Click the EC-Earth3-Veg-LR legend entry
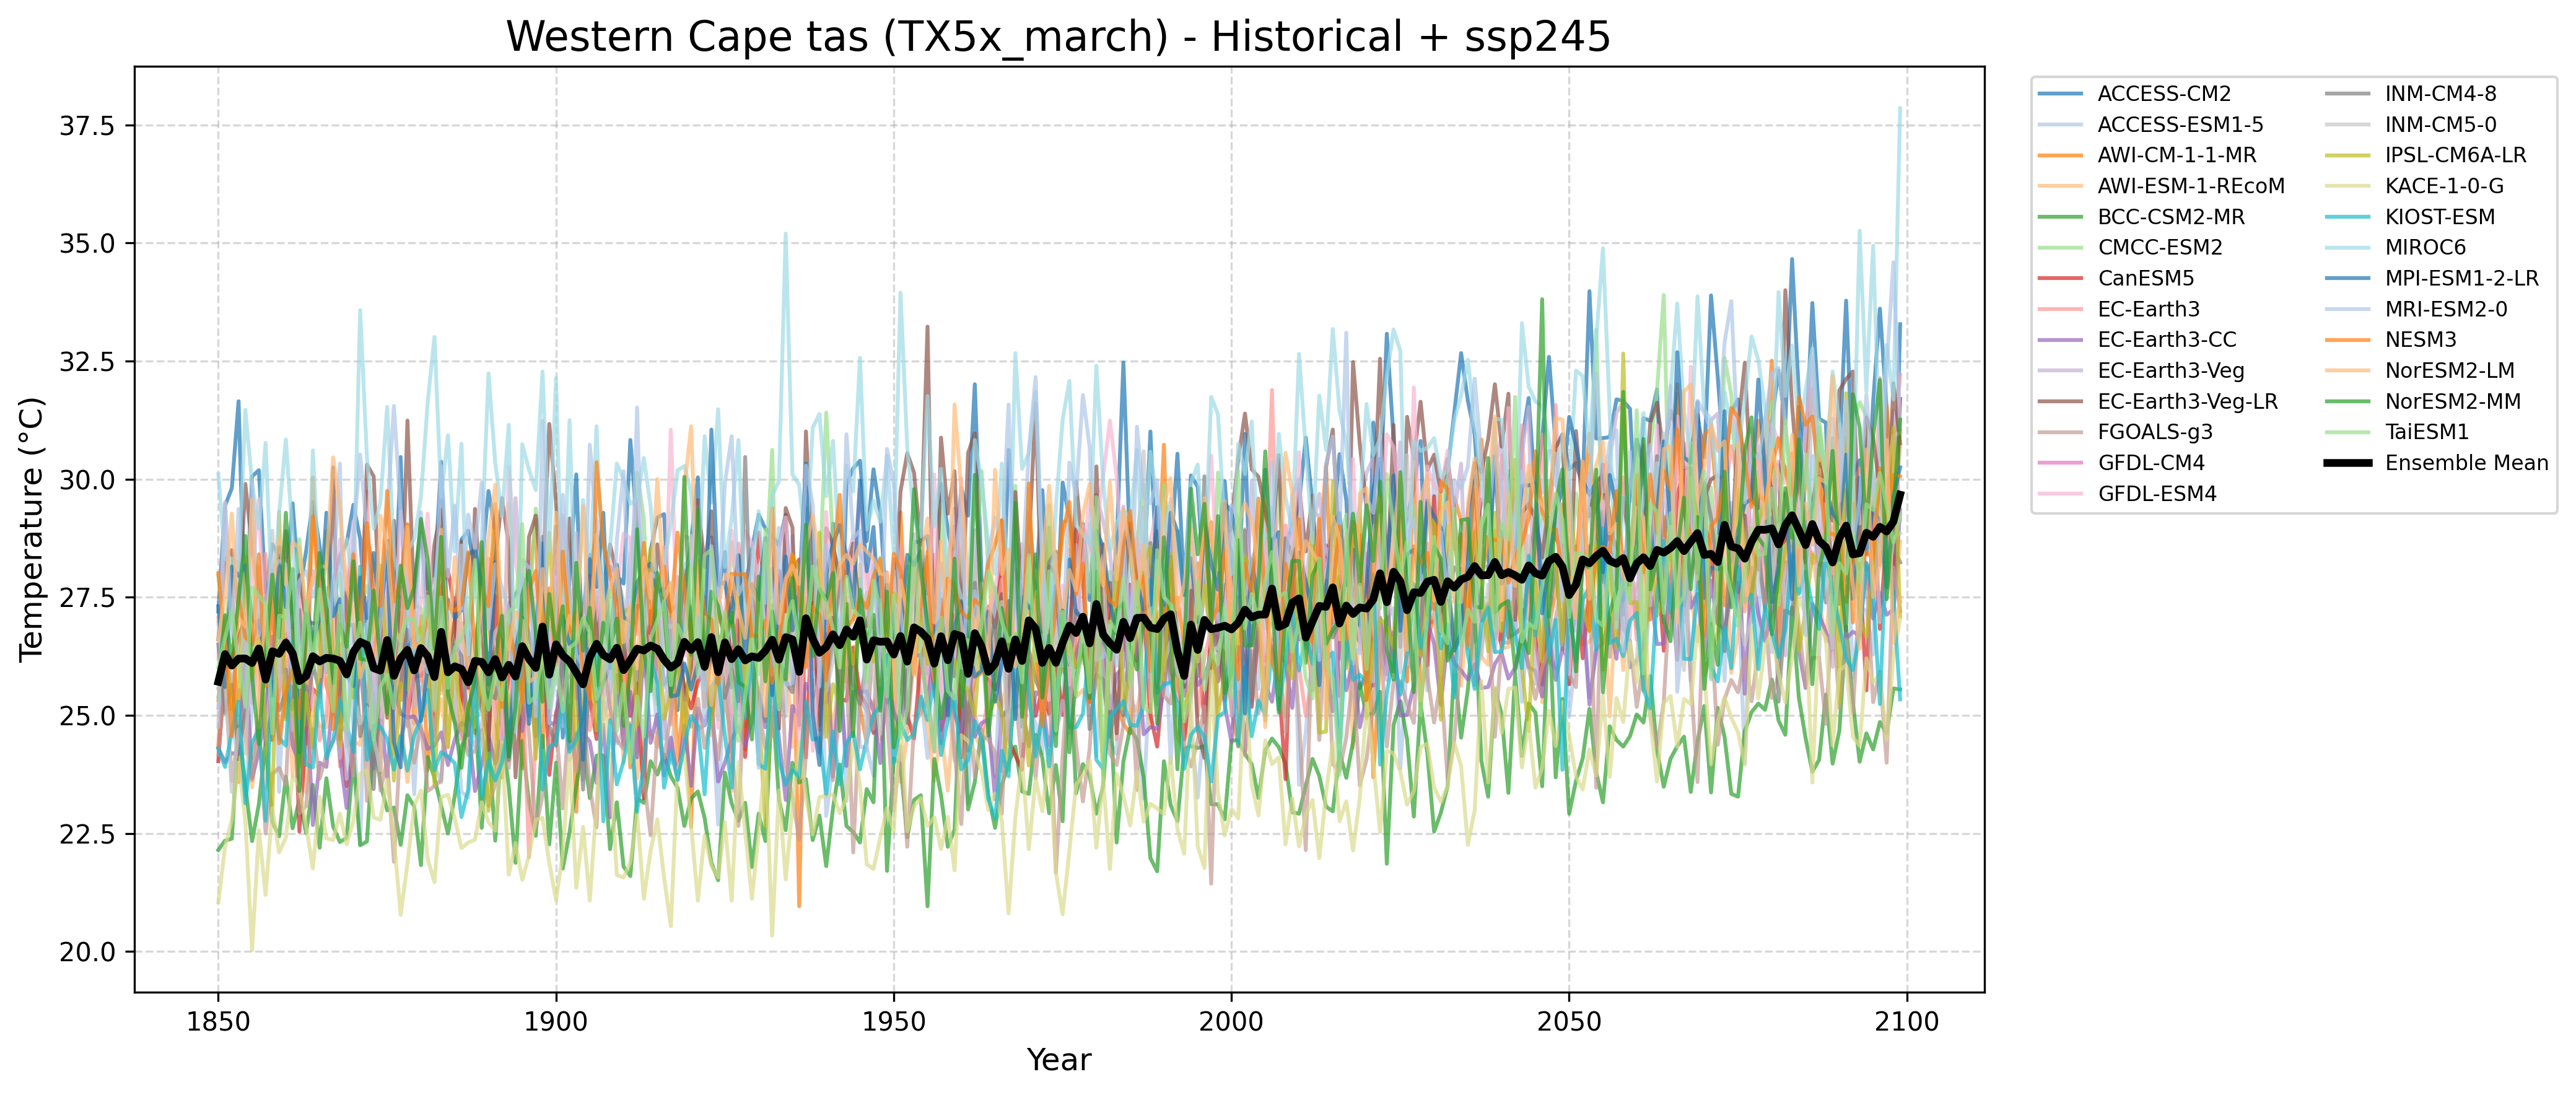 (2187, 401)
